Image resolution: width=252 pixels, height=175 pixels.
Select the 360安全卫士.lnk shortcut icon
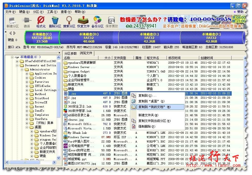coord(66,106)
